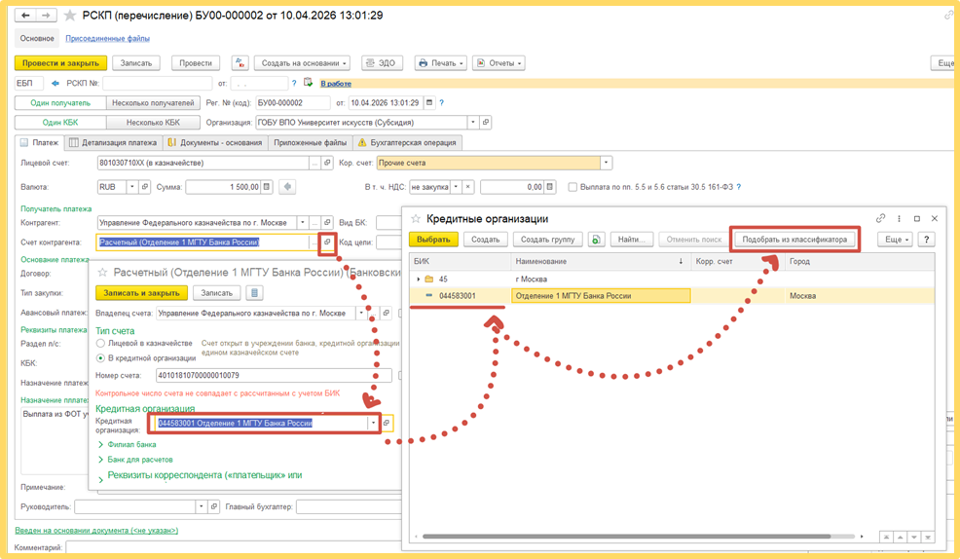The height and width of the screenshot is (559, 960).
Task: Switch to Приложенные файлы tab
Action: pyautogui.click(x=310, y=142)
